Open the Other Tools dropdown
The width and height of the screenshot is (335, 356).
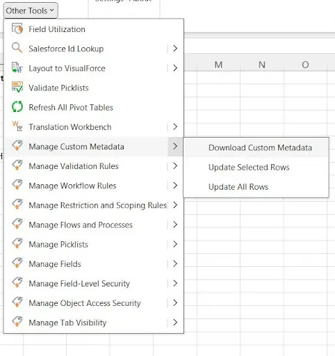(x=31, y=10)
